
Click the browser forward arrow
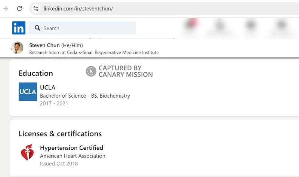6,8
